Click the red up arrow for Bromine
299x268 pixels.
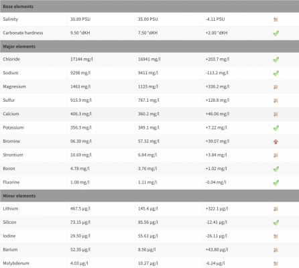click(276, 141)
